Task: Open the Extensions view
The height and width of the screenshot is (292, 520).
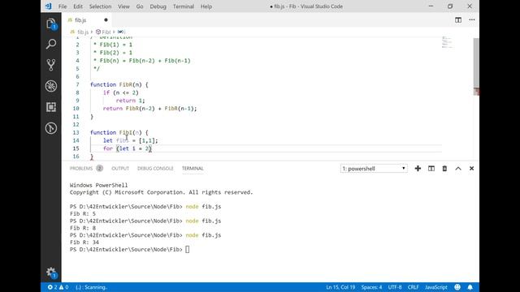Action: 50,107
